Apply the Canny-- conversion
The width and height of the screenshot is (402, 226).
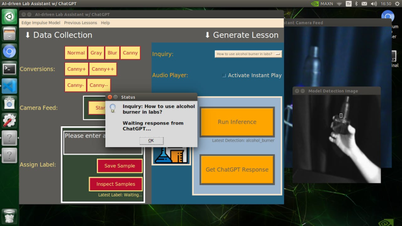coord(99,85)
